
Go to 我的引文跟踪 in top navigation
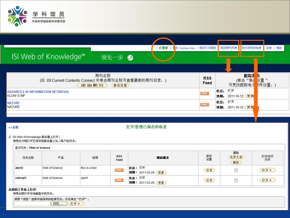(x=208, y=48)
